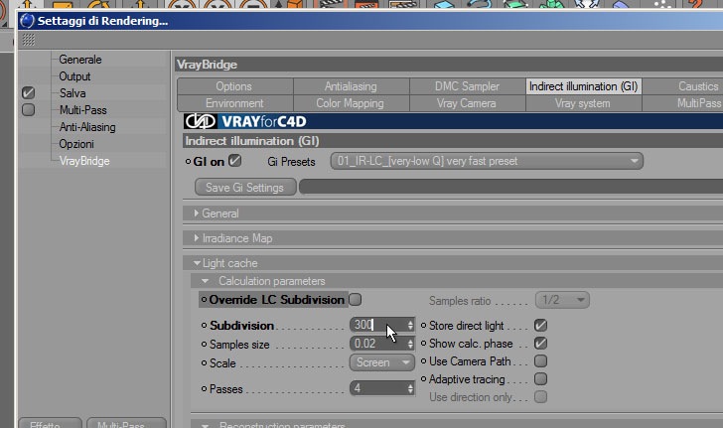The height and width of the screenshot is (428, 723).
Task: Click the Save Gi Settings button
Action: point(245,188)
